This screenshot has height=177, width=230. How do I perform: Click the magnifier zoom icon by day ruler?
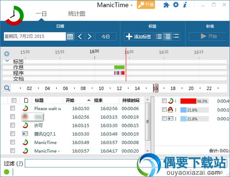7,88
